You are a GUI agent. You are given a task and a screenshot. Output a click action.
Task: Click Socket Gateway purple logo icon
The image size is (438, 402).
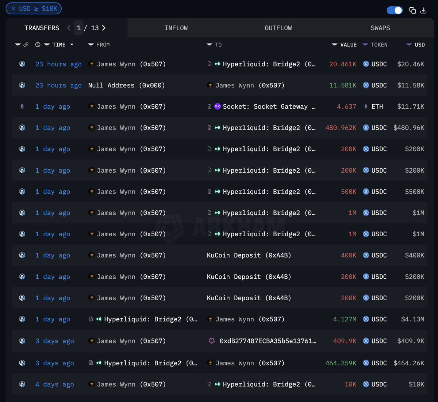click(x=218, y=106)
